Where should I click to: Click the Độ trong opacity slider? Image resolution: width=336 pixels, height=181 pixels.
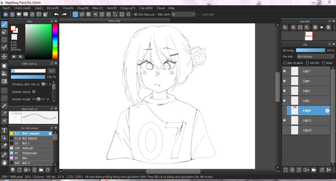pyautogui.click(x=310, y=50)
